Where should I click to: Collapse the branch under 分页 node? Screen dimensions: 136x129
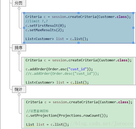pyautogui.click(x=19, y=8)
